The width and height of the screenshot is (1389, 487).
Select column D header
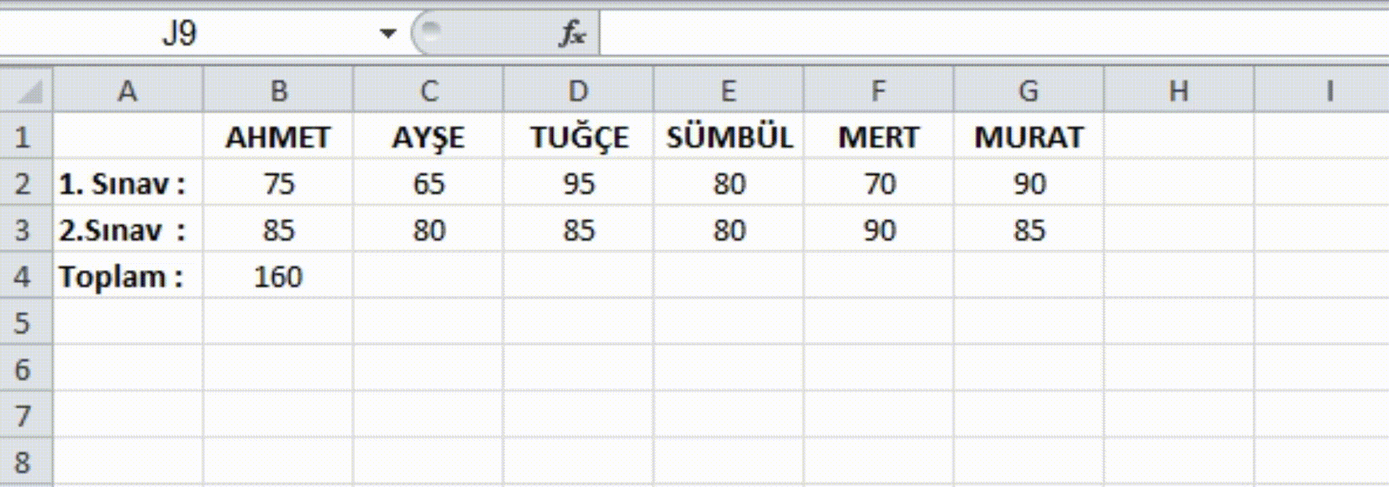click(578, 91)
